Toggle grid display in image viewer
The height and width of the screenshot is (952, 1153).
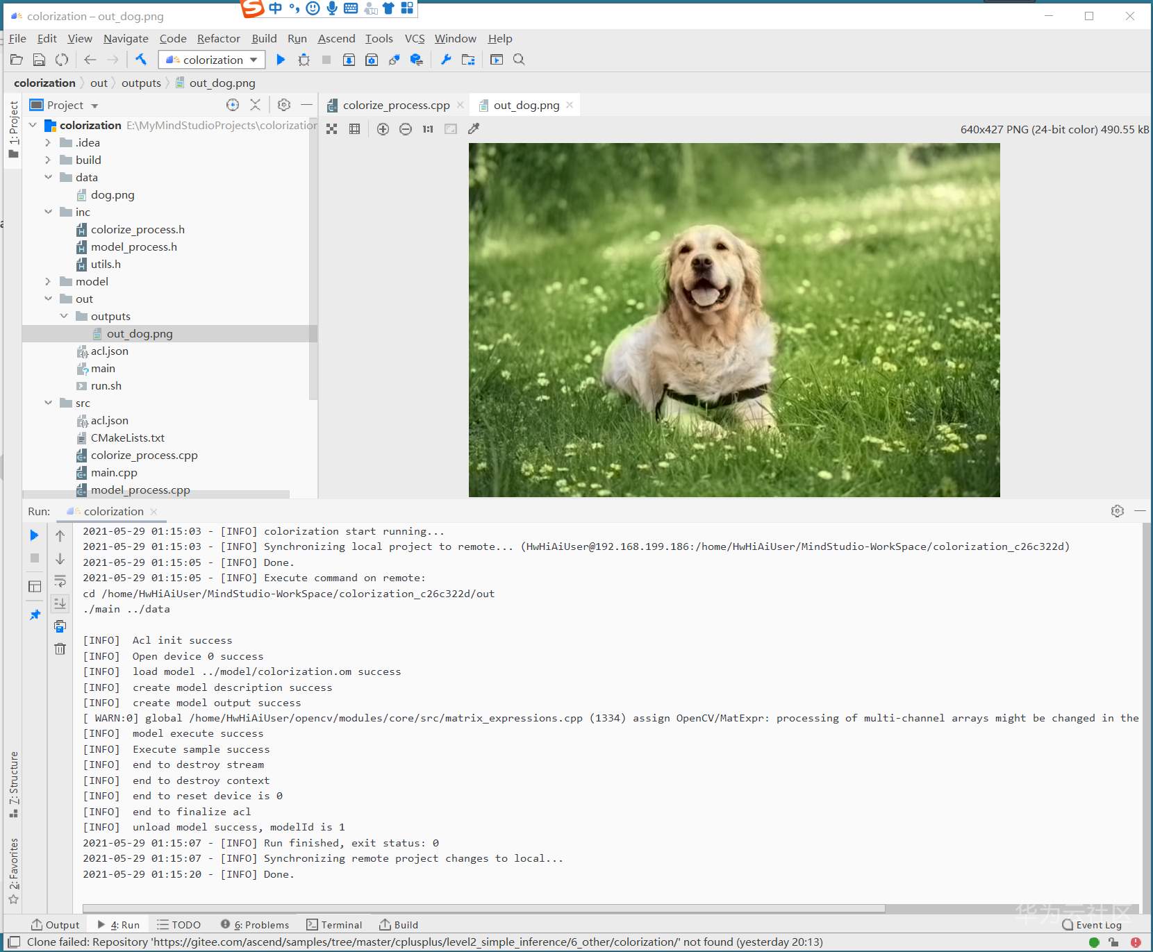point(355,129)
